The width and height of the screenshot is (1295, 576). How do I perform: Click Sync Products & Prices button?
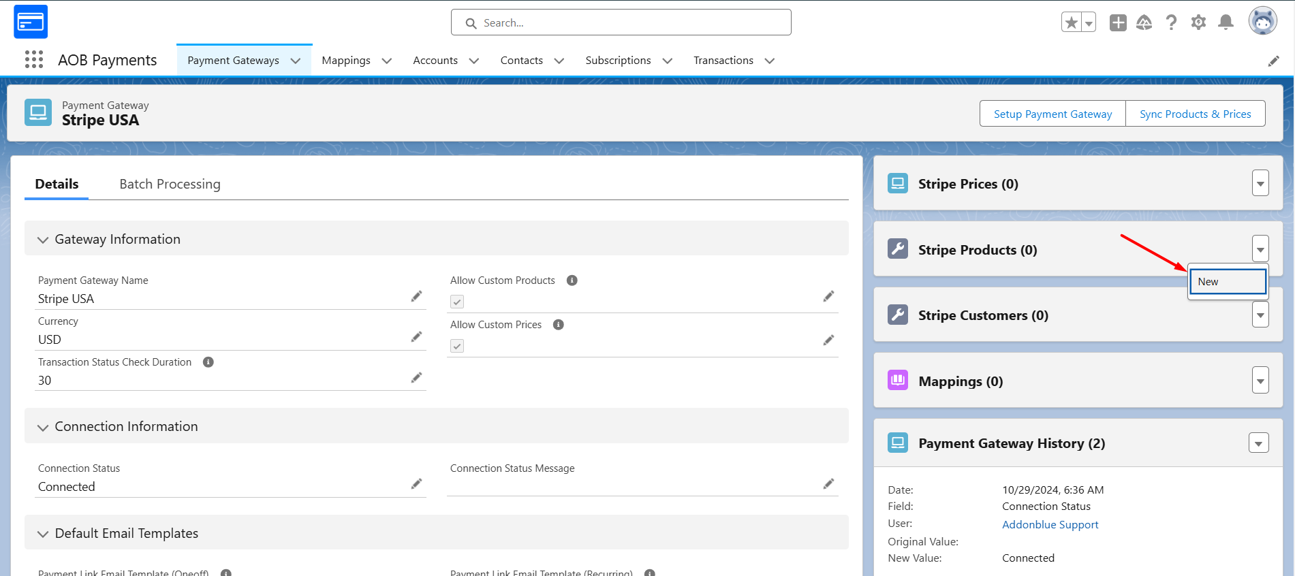coord(1196,114)
